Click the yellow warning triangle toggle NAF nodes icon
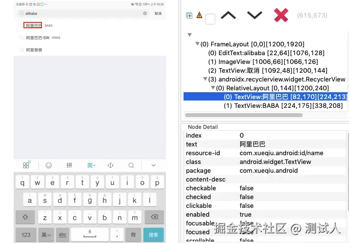 pyautogui.click(x=199, y=15)
